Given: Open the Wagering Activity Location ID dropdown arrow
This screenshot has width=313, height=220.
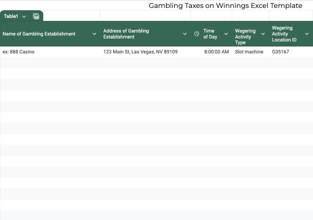Looking at the screenshot, I should (307, 34).
